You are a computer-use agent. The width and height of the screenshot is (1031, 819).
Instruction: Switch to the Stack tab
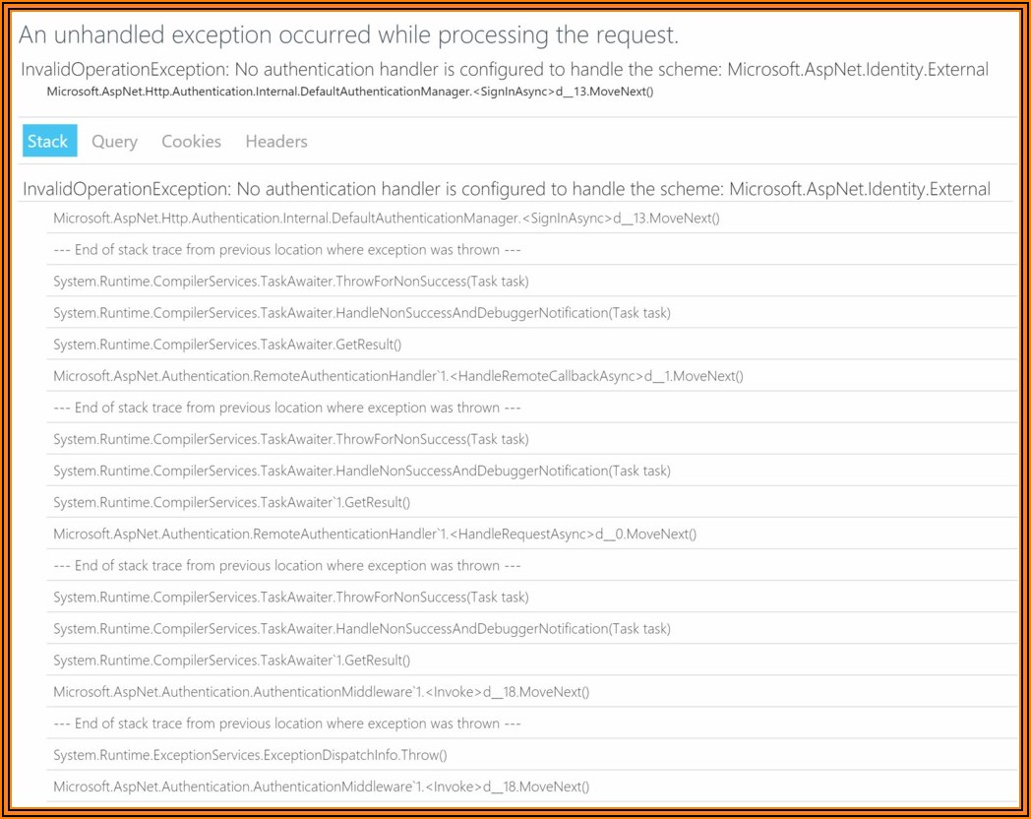pyautogui.click(x=47, y=142)
